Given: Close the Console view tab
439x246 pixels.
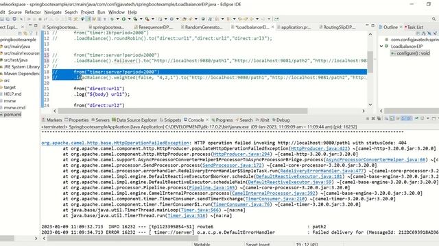Looking at the screenshot, I should (x=207, y=120).
